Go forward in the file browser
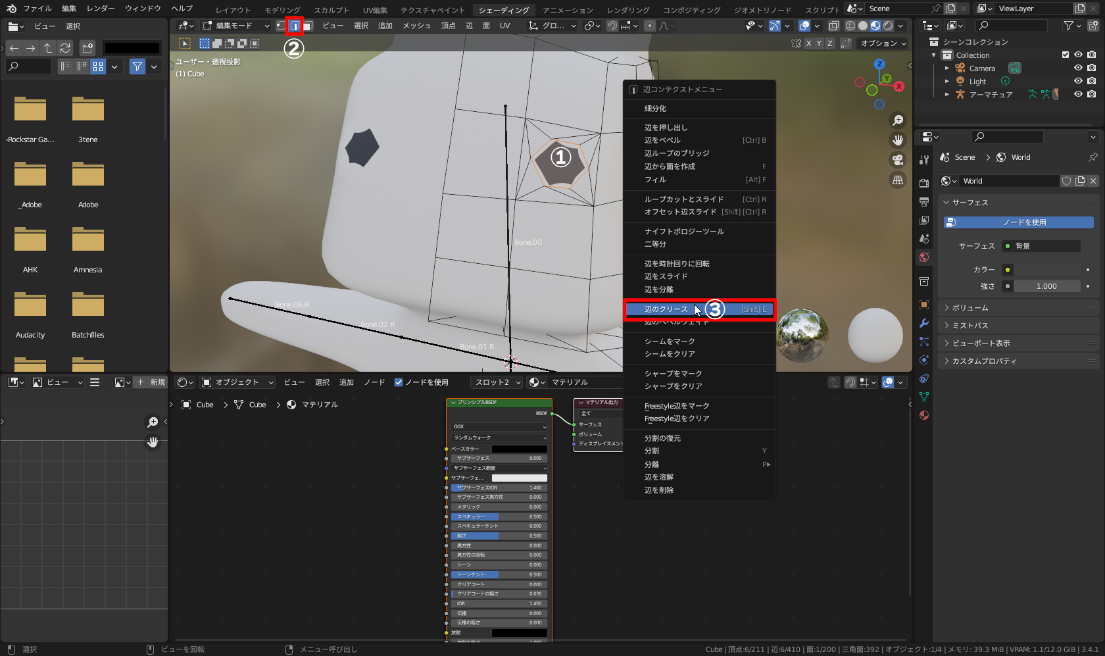Viewport: 1105px width, 656px height. (31, 48)
